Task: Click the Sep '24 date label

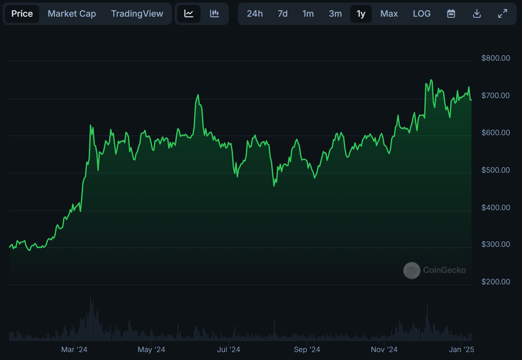Action: (x=307, y=349)
